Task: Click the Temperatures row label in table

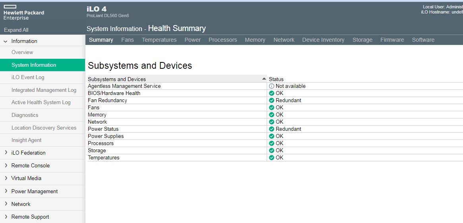Action: 104,158
